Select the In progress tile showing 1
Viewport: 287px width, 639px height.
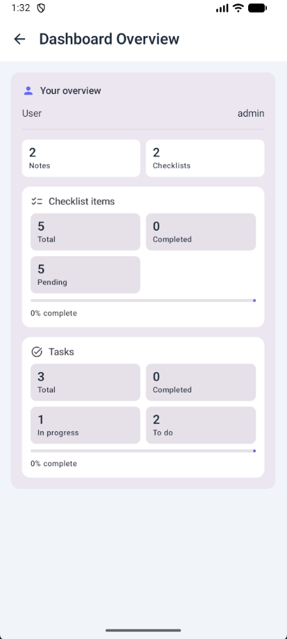(x=85, y=425)
